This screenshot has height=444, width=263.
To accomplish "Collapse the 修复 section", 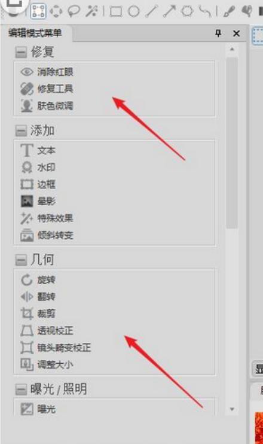I will tap(21, 53).
